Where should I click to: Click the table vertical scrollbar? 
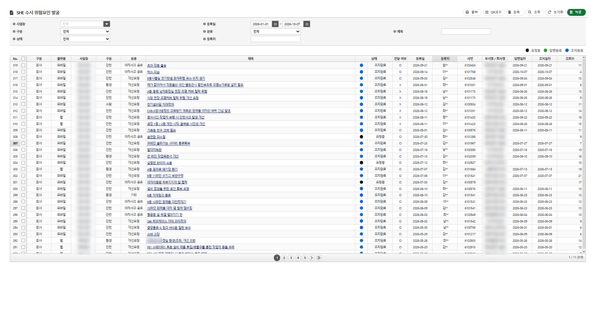pyautogui.click(x=584, y=155)
